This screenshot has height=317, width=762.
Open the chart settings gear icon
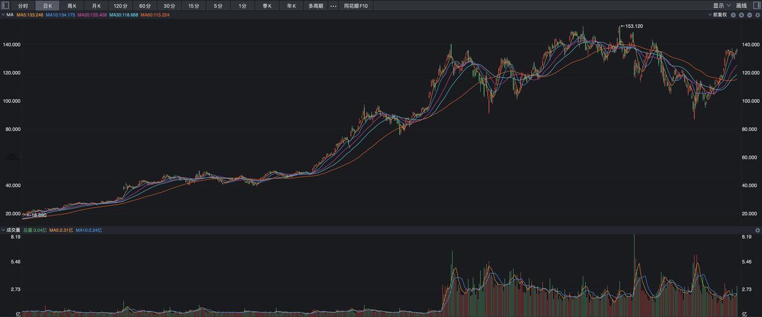click(758, 15)
